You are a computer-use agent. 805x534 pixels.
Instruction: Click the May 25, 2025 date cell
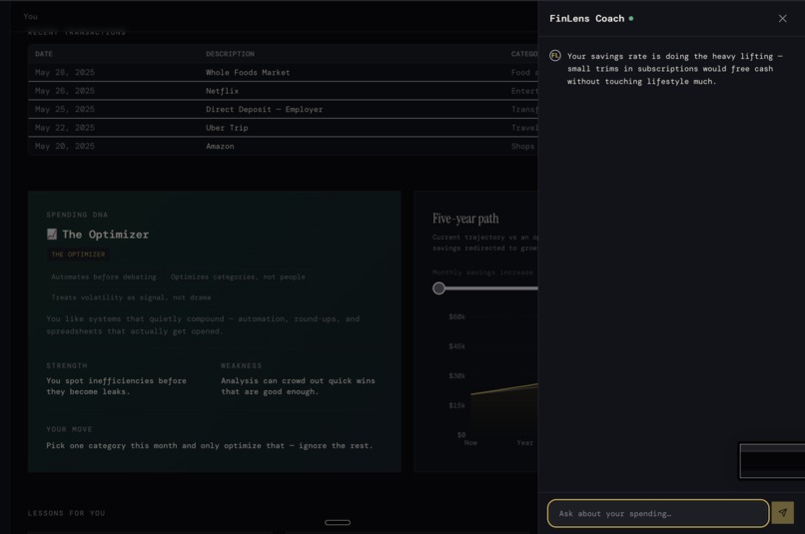coord(65,109)
